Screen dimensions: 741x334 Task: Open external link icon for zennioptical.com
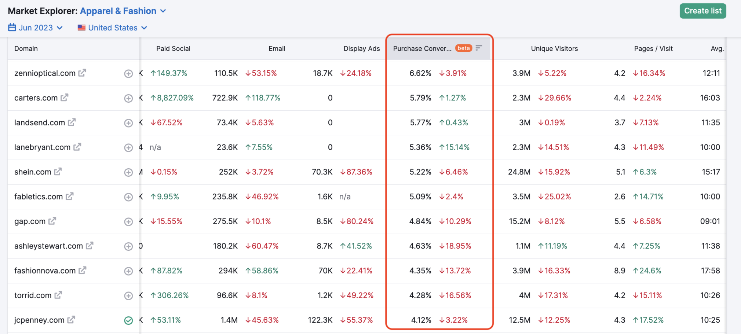pos(82,73)
